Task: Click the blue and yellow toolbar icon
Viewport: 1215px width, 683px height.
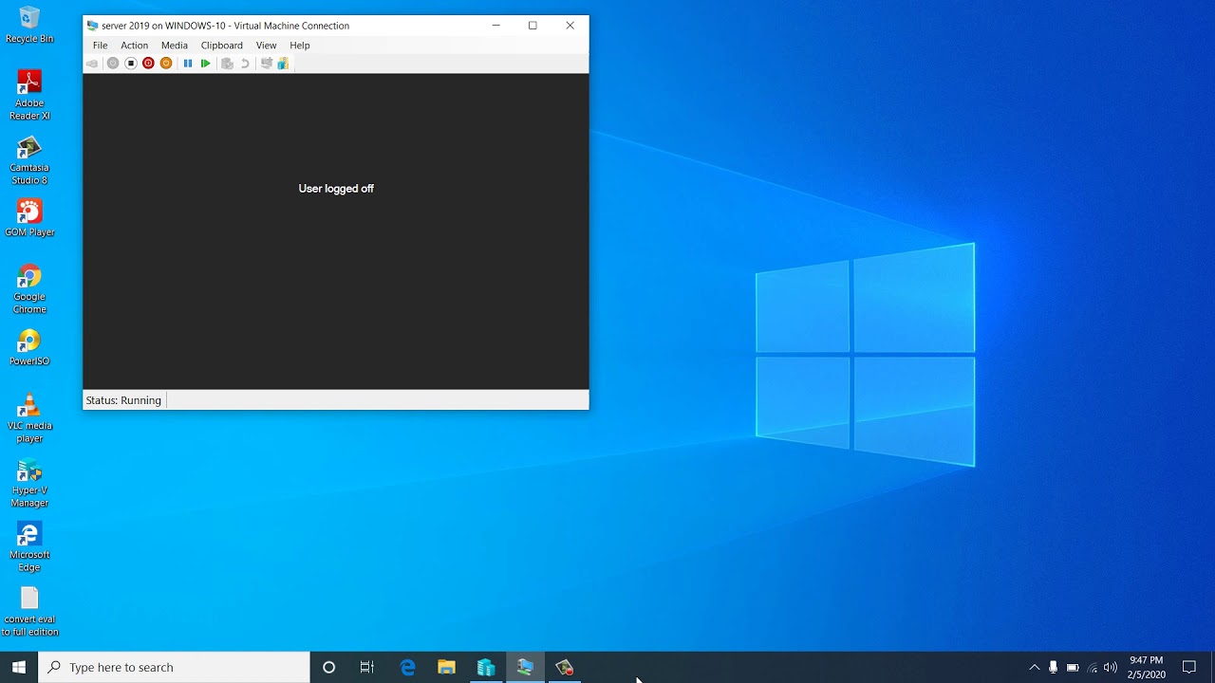Action: click(283, 64)
